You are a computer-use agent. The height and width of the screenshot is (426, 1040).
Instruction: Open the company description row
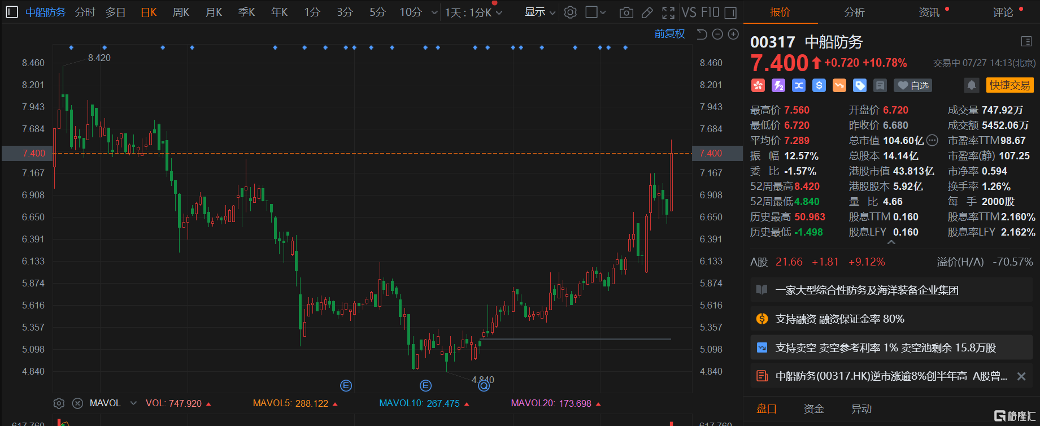(x=891, y=290)
